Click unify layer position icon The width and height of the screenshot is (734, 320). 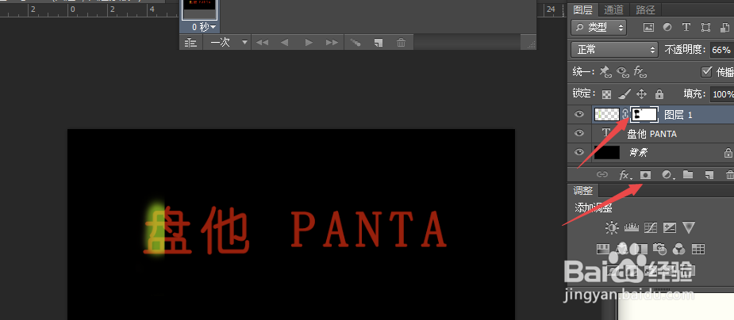[x=606, y=71]
